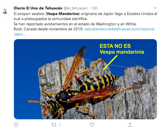The image size is (161, 132).
Task: Click the display name Diario El Uno de Tehuacán
Action: 38,8
